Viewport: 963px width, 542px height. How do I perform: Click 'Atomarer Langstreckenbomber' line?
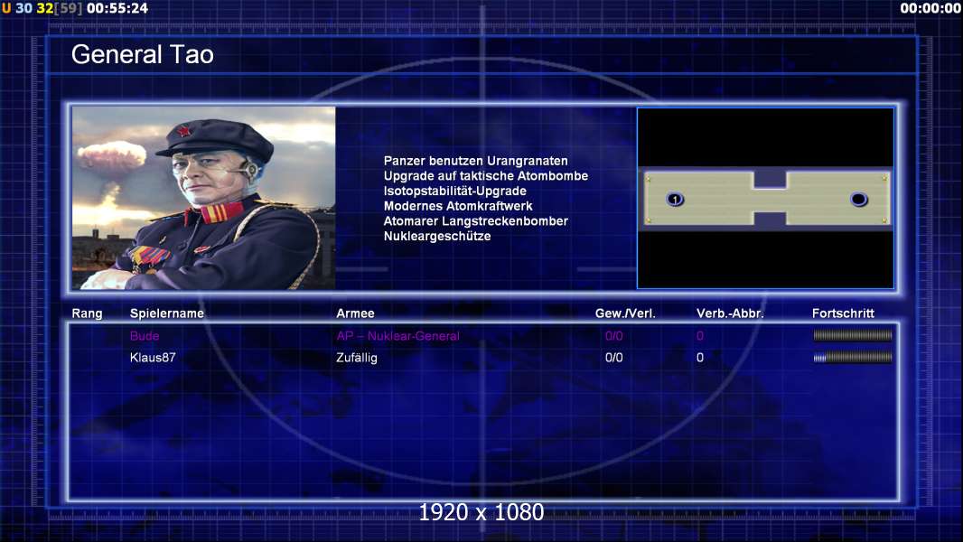coord(475,221)
